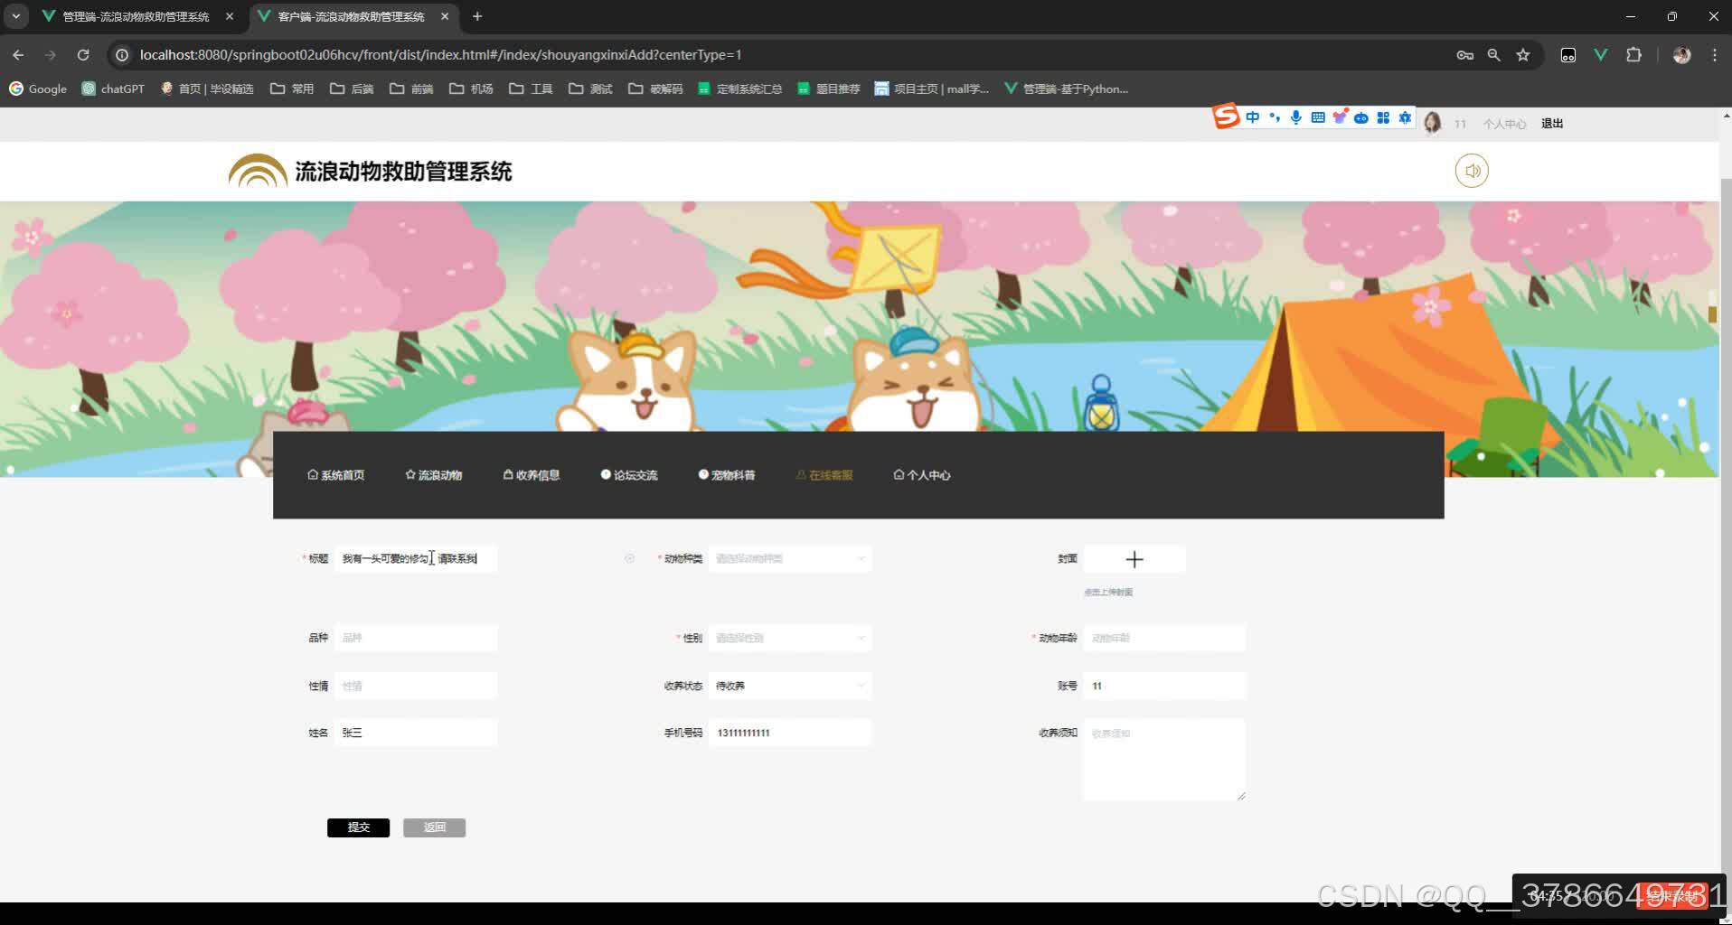The image size is (1732, 925).
Task: Open Vue devtools extension icon
Action: pyautogui.click(x=1601, y=55)
